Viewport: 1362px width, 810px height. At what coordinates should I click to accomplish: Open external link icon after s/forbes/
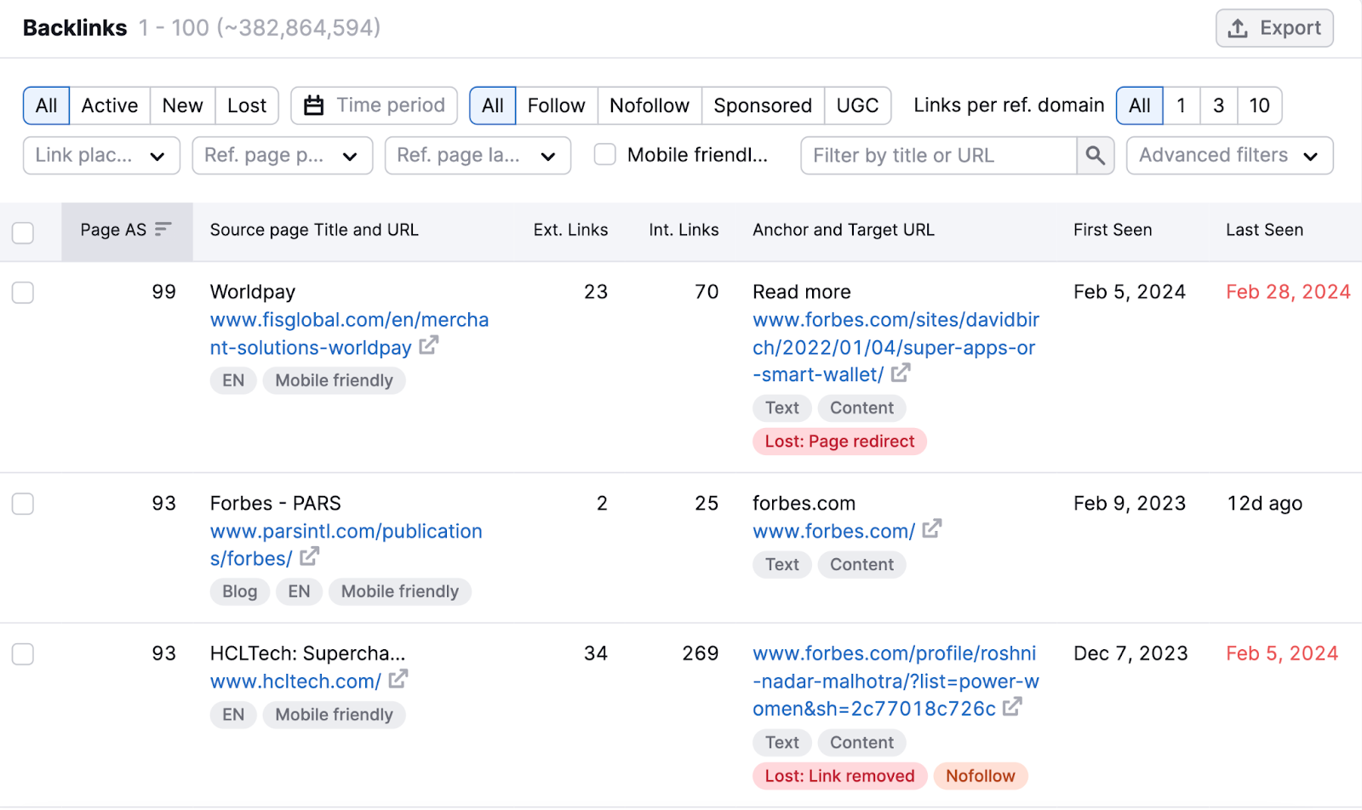pyautogui.click(x=309, y=556)
